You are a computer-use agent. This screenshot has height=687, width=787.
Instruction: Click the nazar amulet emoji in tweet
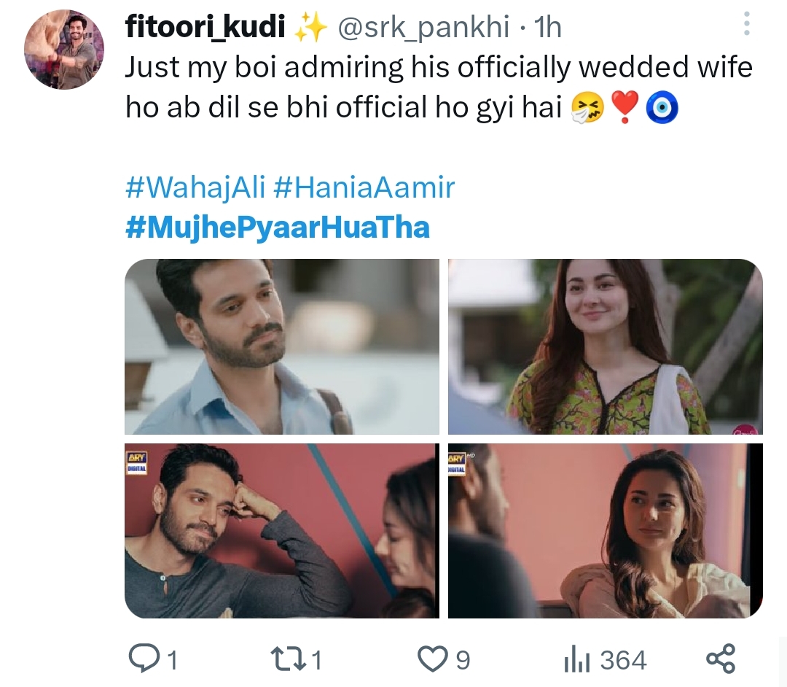(664, 106)
